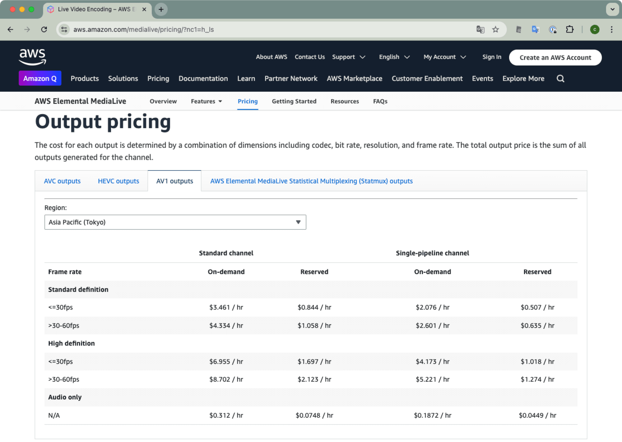This screenshot has width=622, height=442.
Task: Go forward with browser forward arrow
Action: point(27,30)
